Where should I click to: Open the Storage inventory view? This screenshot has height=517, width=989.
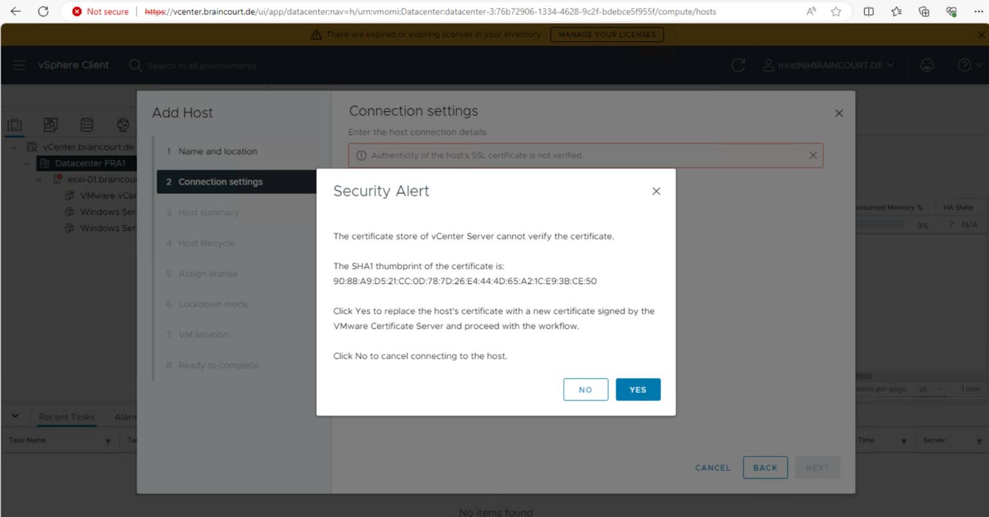pos(87,125)
